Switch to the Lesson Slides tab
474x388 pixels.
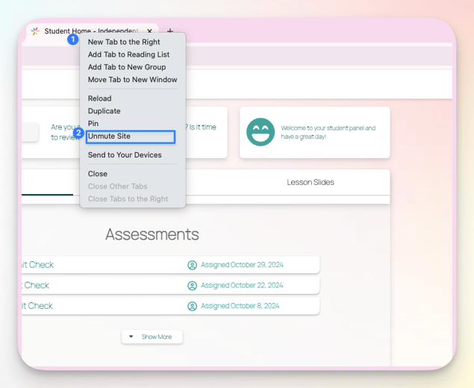pos(311,182)
